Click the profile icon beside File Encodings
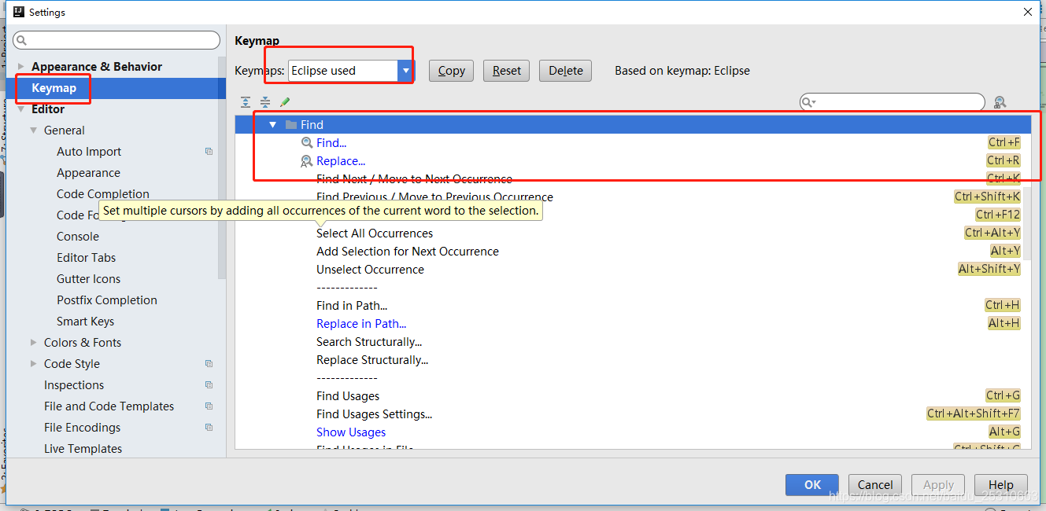 coord(209,428)
